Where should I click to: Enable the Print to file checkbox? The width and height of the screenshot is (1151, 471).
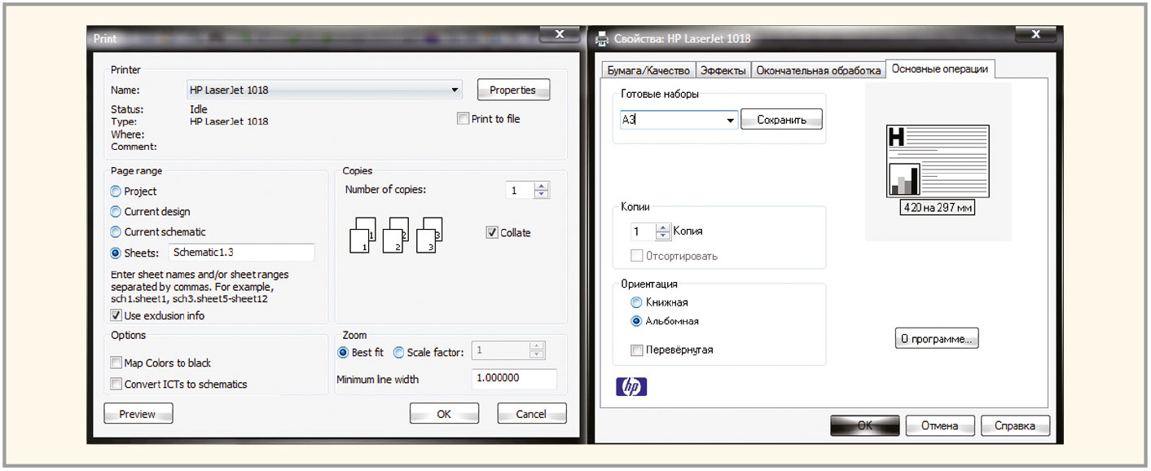pyautogui.click(x=463, y=119)
